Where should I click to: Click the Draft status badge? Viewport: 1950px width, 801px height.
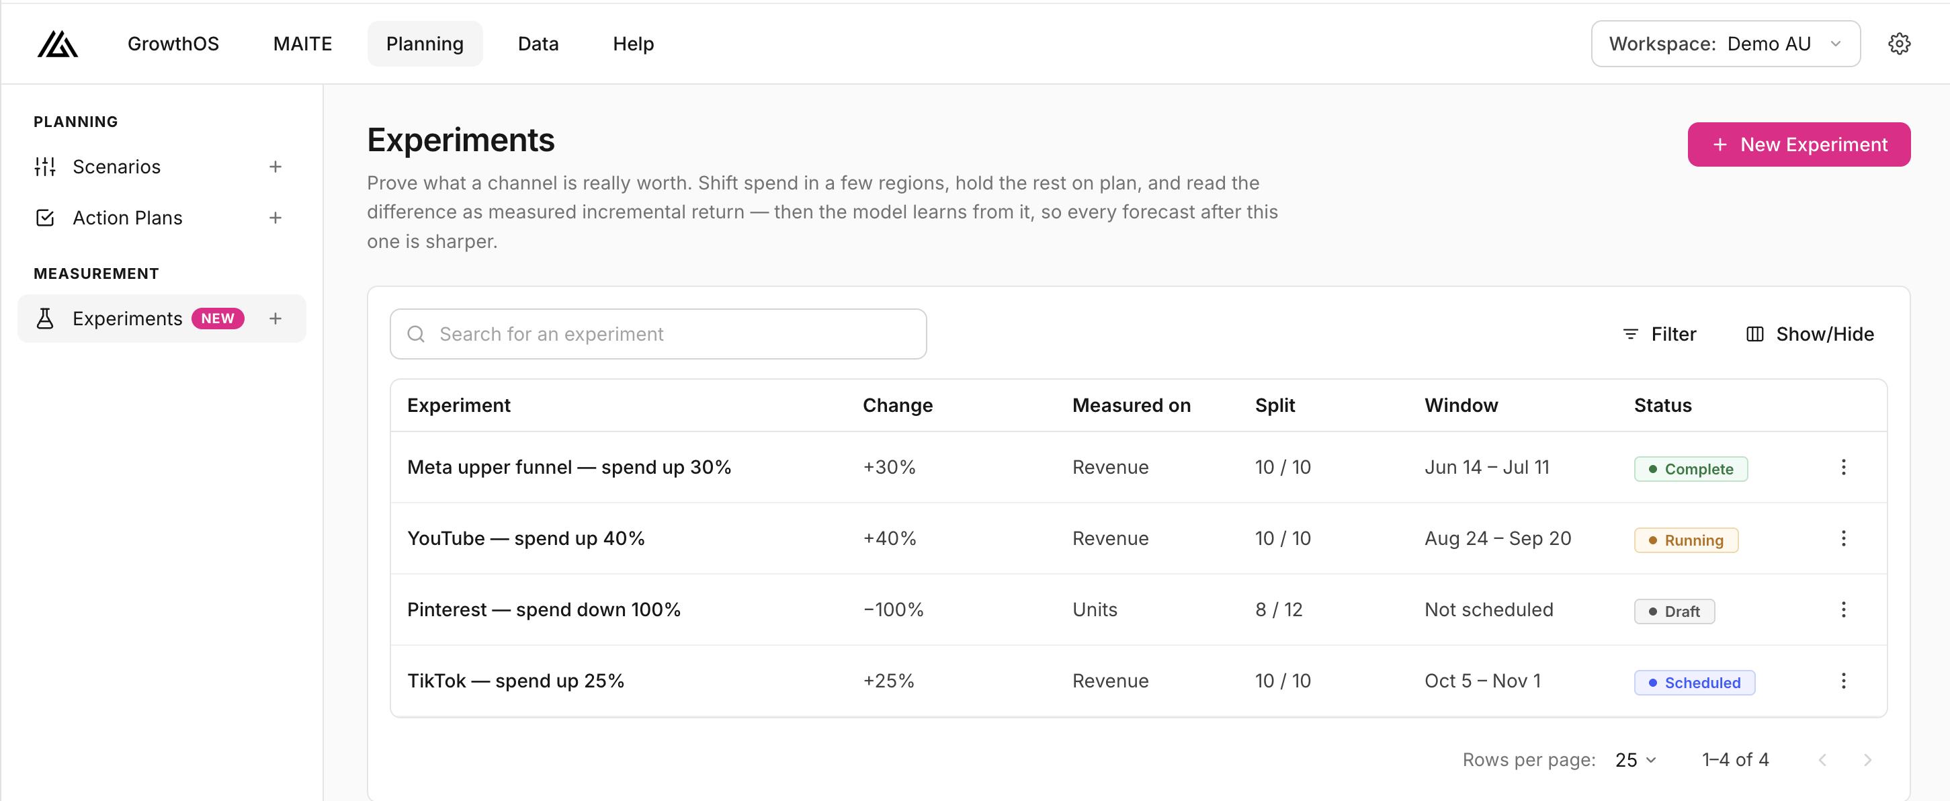[x=1674, y=611]
